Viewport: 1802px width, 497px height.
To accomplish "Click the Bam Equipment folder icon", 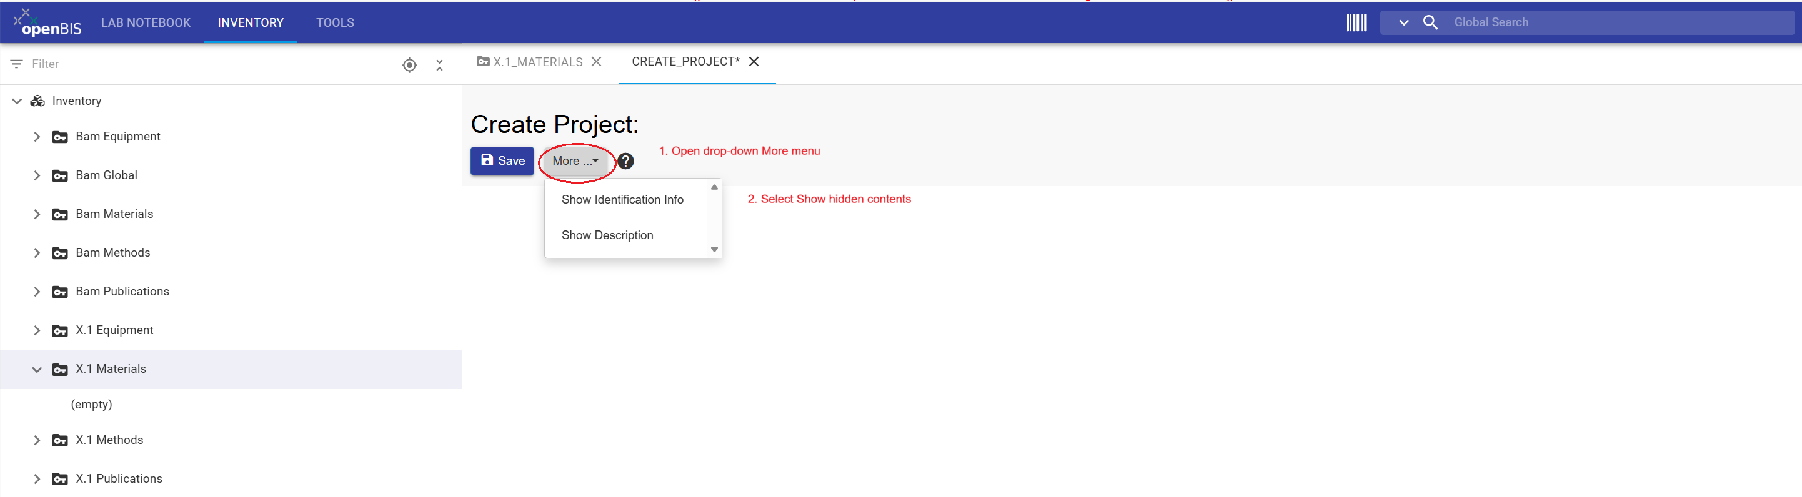I will [x=60, y=137].
